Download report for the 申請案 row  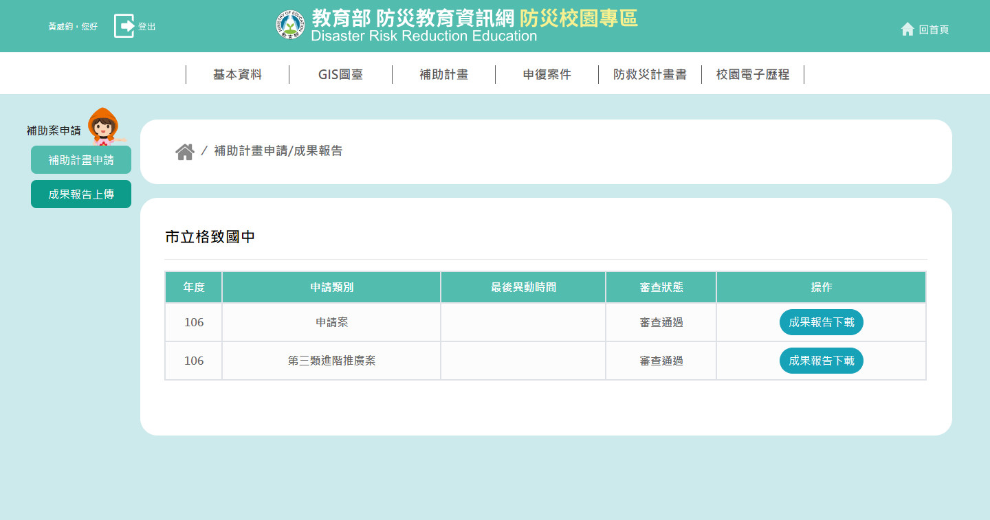(821, 322)
